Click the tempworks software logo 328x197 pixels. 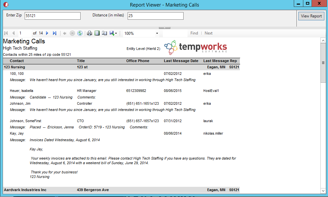pyautogui.click(x=196, y=47)
